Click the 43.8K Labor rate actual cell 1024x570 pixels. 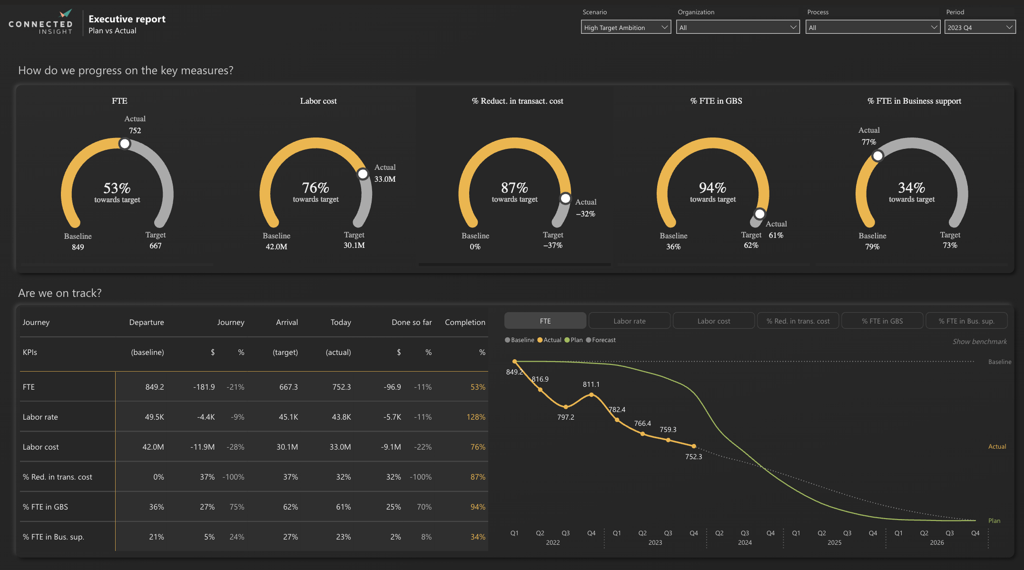[x=341, y=417]
